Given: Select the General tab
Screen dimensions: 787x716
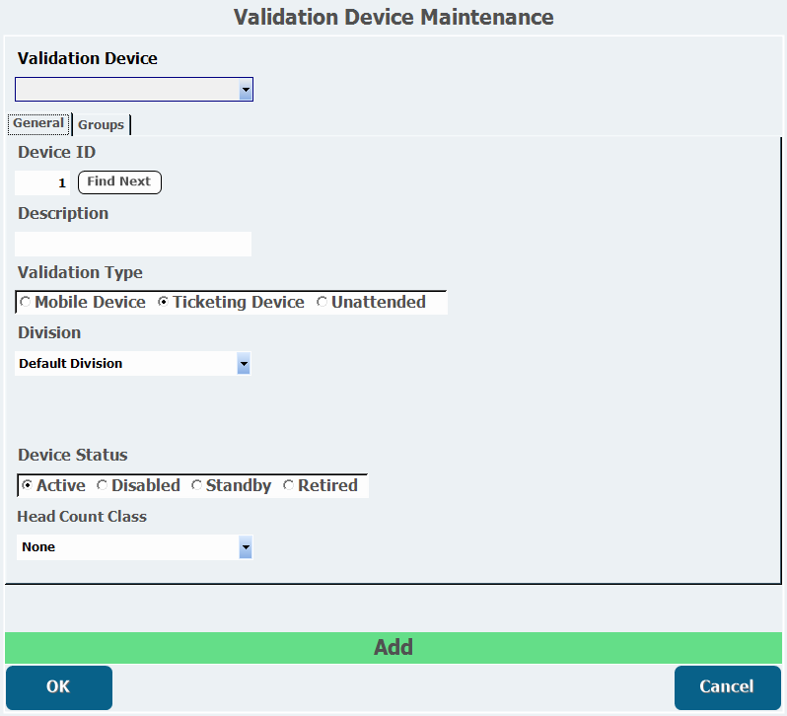Looking at the screenshot, I should tap(38, 123).
